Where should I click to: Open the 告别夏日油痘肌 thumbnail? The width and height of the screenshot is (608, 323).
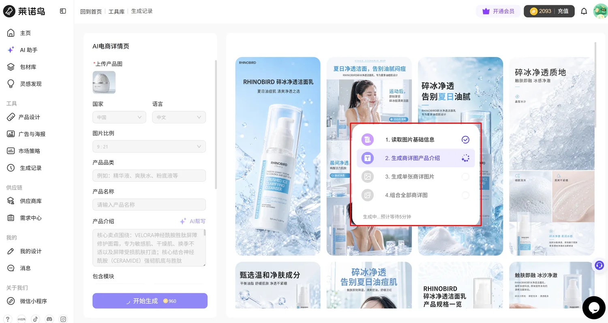coord(369,285)
